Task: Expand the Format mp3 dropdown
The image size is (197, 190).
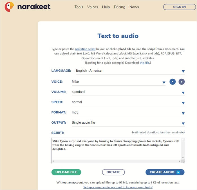Action: coord(183,113)
